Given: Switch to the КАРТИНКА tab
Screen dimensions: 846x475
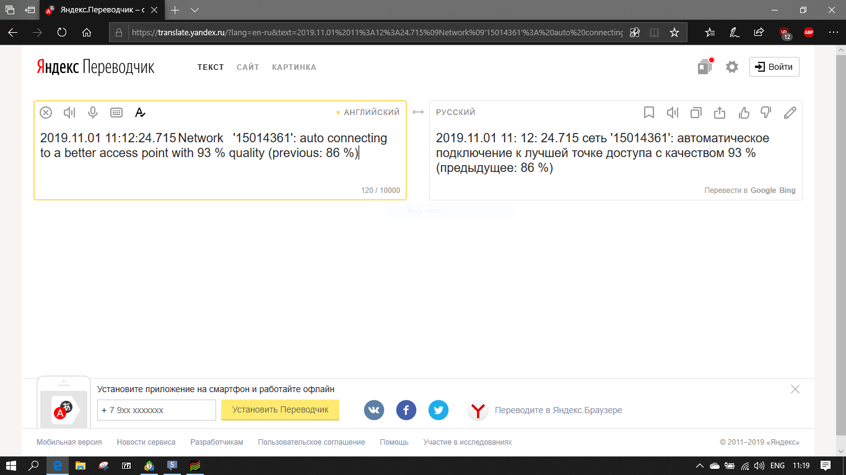Looking at the screenshot, I should tap(294, 67).
